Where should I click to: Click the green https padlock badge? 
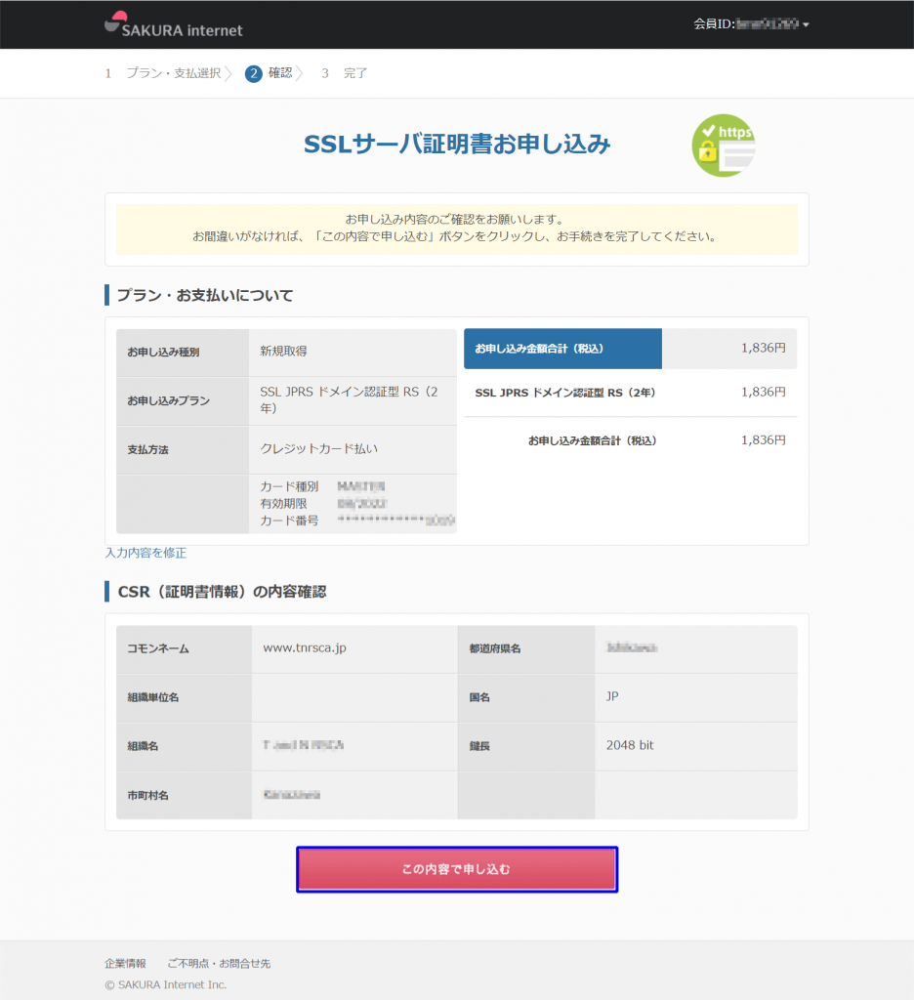(x=724, y=145)
